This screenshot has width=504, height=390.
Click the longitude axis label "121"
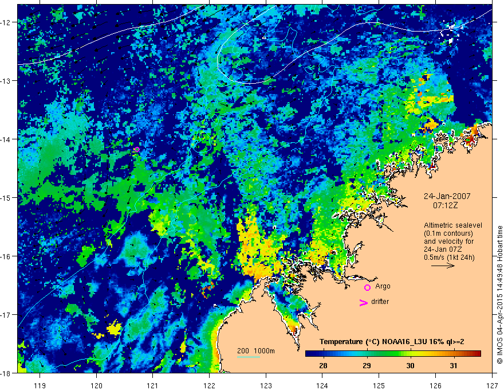click(153, 385)
